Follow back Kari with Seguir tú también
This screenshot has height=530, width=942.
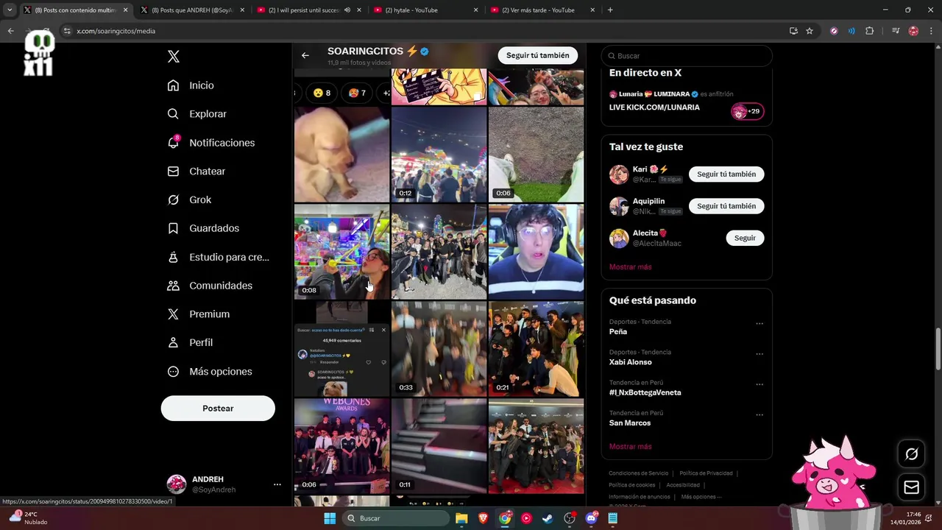726,174
